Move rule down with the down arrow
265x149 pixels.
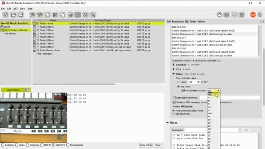pyautogui.click(x=258, y=130)
